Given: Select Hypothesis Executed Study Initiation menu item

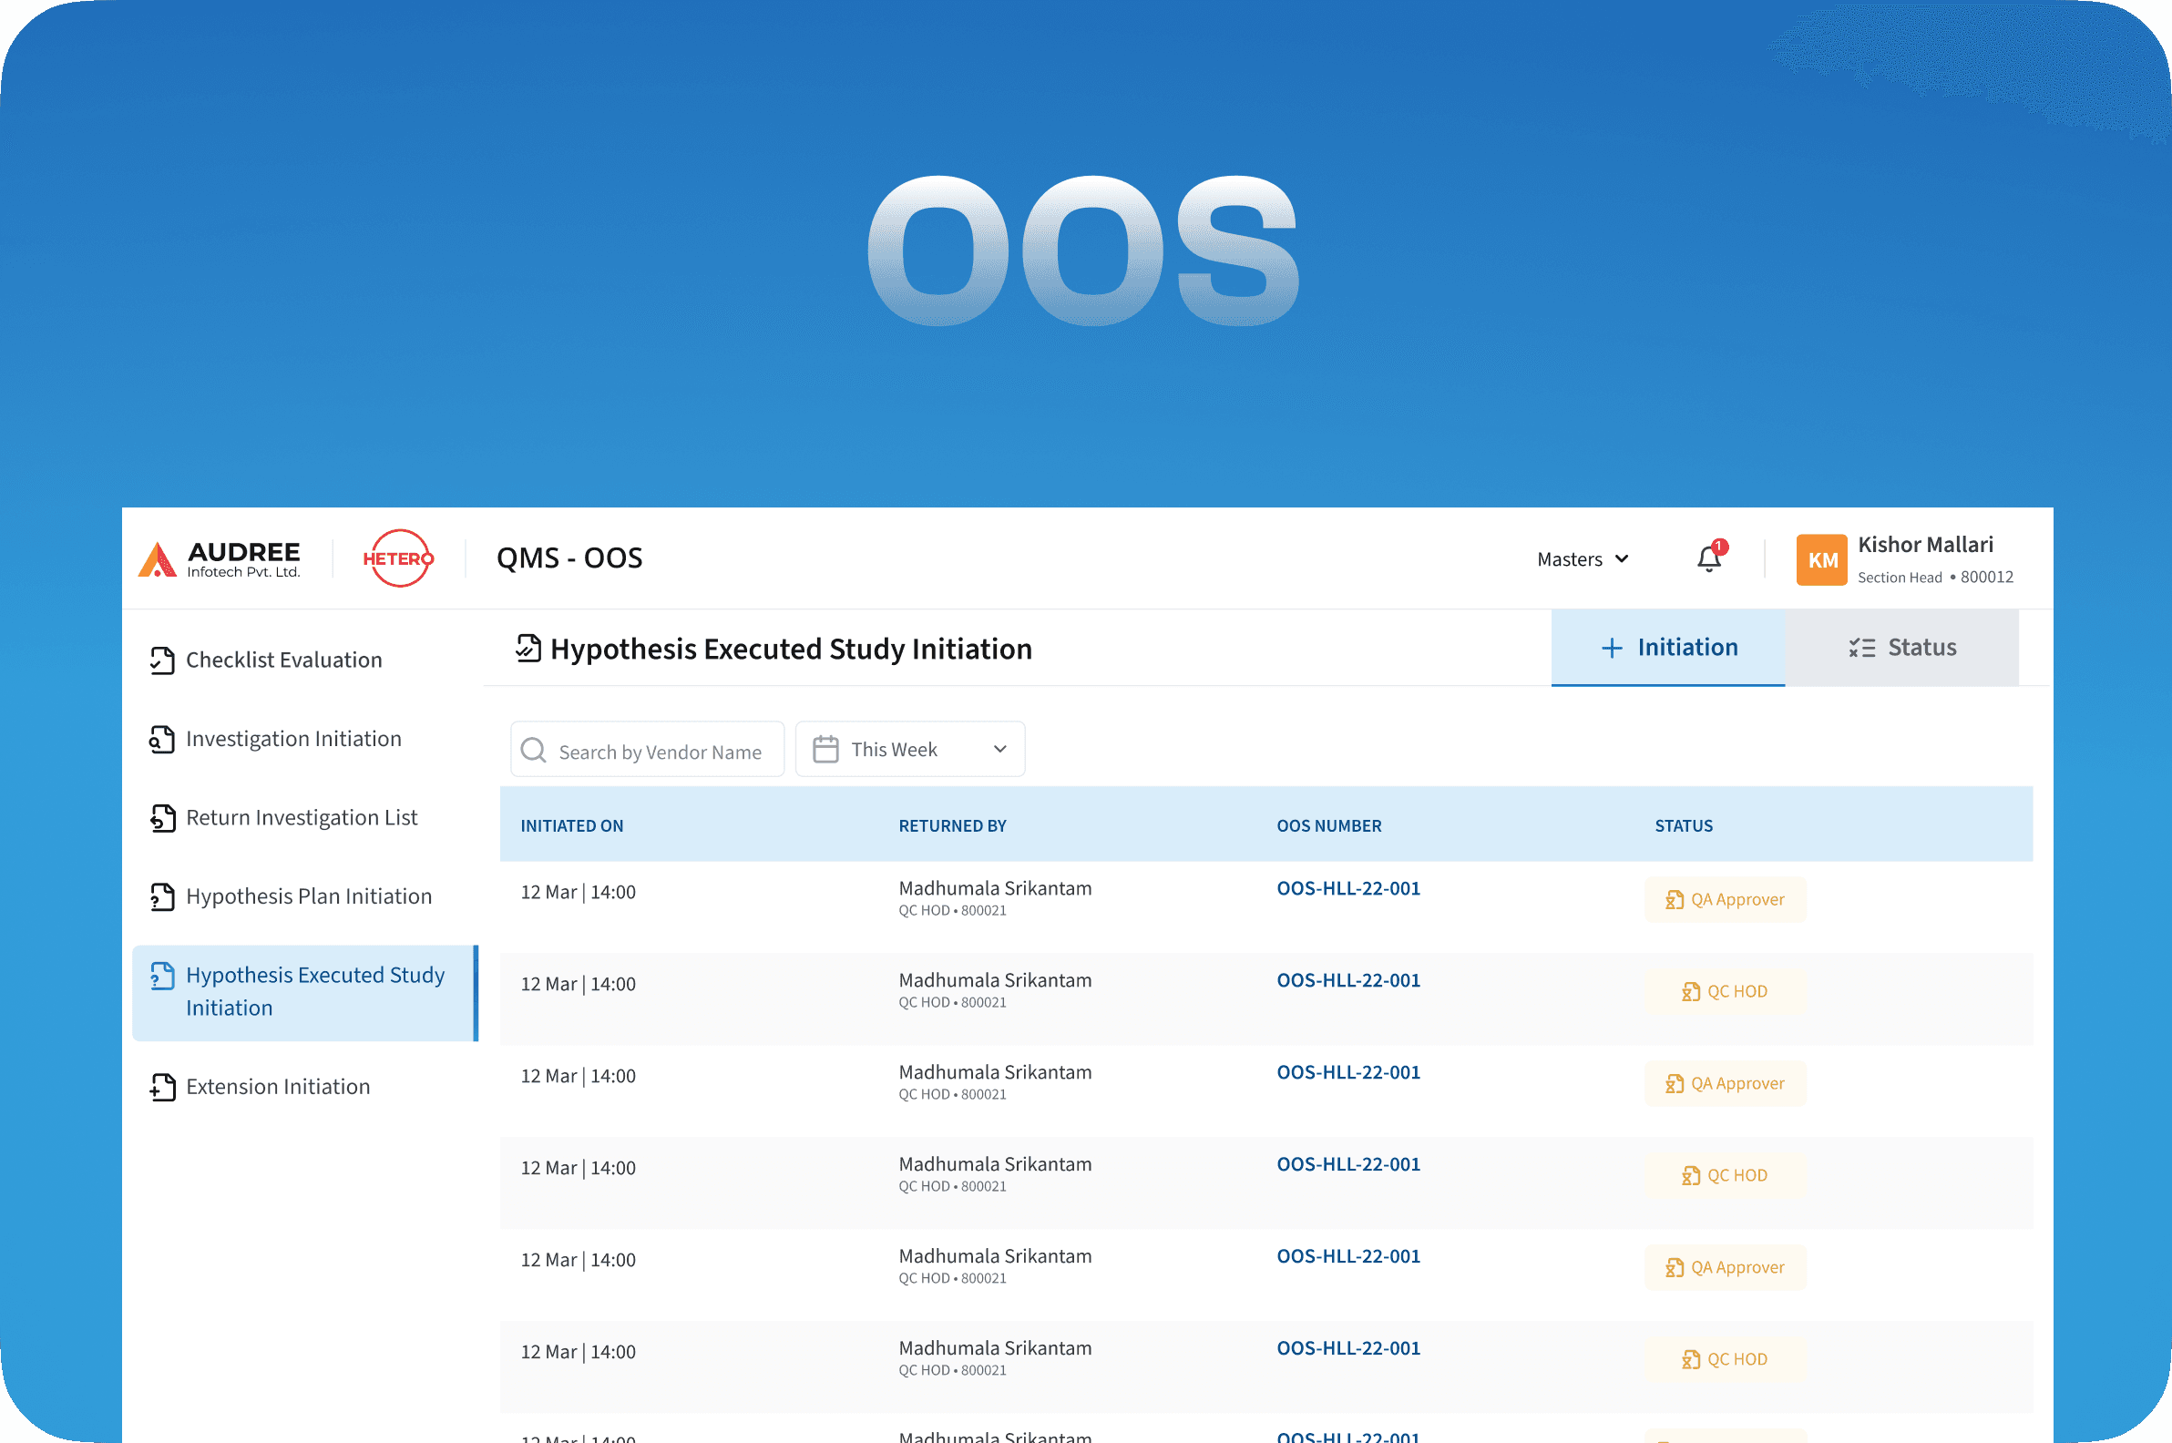Looking at the screenshot, I should 305,992.
